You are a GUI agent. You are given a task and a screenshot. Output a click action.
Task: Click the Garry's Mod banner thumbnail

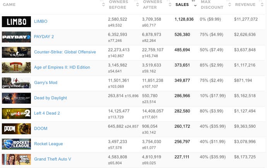click(16, 83)
